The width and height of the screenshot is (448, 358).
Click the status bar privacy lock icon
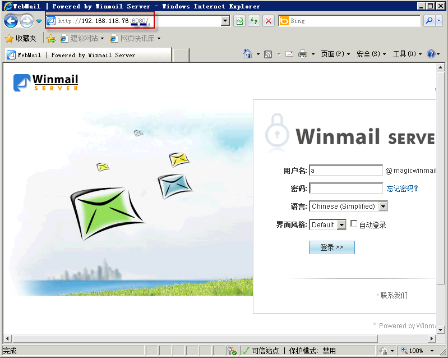pyautogui.click(x=384, y=351)
